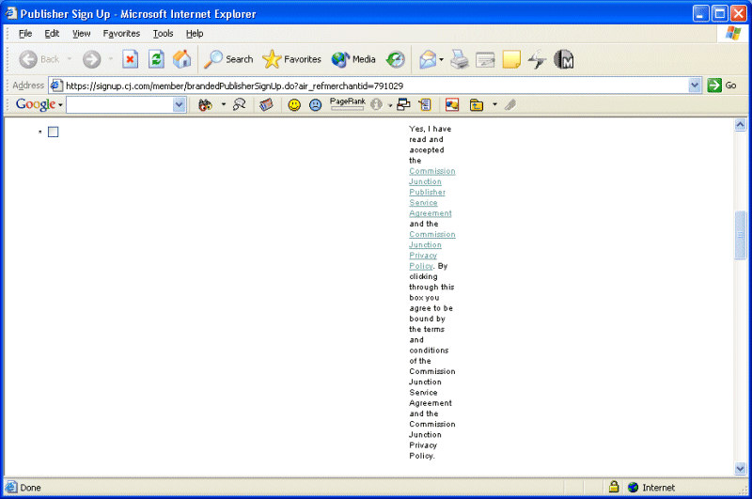Screen dimensions: 752x499
Task: Open the Favorites menu
Action: [x=121, y=34]
